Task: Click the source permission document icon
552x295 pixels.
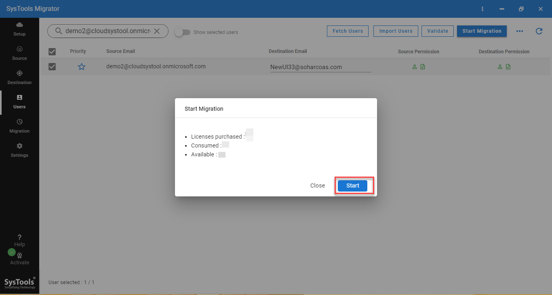Action: pos(423,67)
